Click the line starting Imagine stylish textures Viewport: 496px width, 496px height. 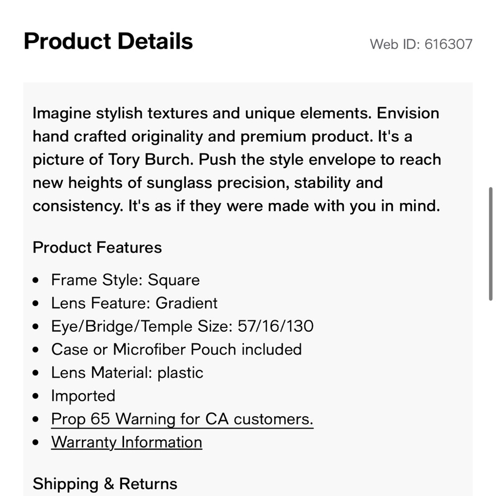click(x=236, y=113)
